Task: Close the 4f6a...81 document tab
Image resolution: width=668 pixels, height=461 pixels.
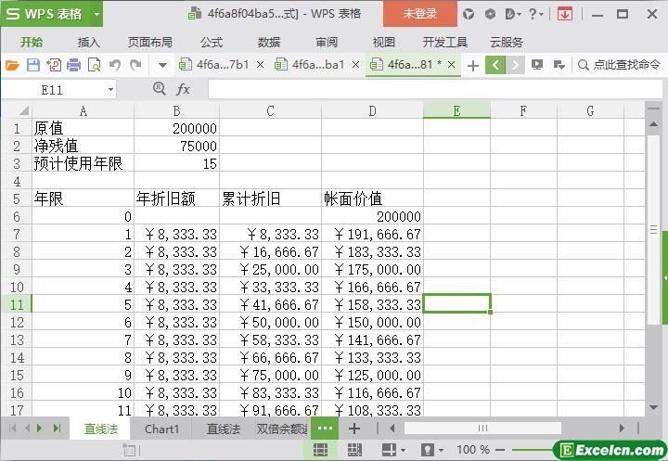Action: (452, 65)
